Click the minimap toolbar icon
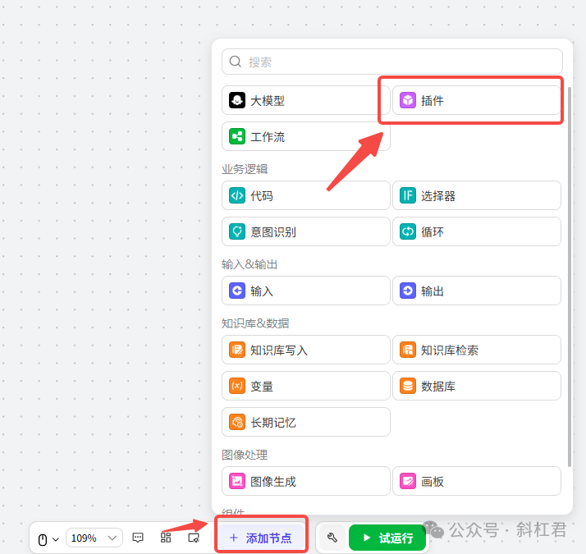This screenshot has width=586, height=554. pyautogui.click(x=194, y=538)
